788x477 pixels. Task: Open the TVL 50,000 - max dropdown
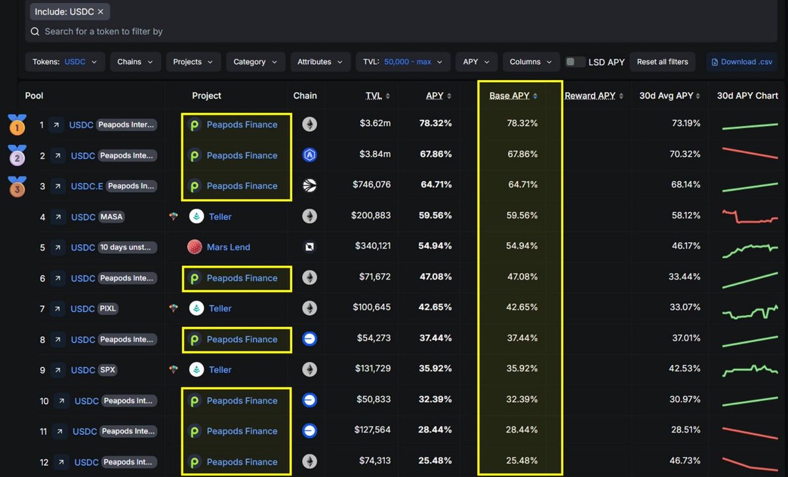[x=403, y=62]
